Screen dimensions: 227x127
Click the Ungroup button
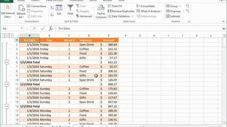pos(173,11)
